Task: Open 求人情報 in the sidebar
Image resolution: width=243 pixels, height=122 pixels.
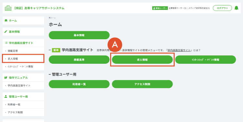Action: tap(23, 59)
